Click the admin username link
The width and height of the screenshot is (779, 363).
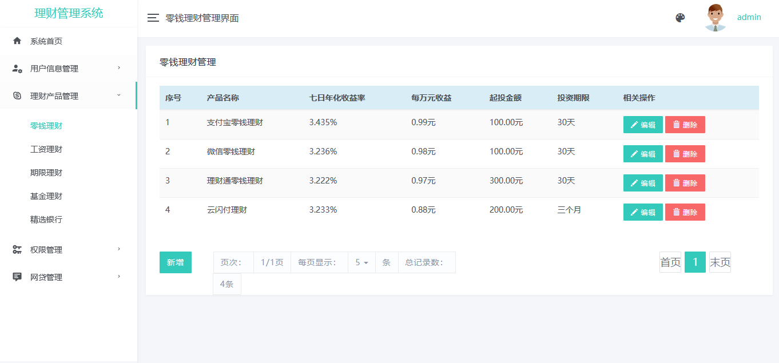[x=749, y=17]
